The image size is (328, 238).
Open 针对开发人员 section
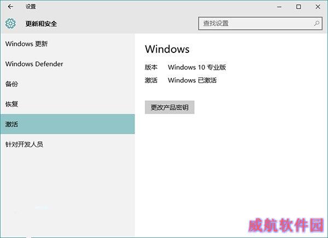point(67,144)
